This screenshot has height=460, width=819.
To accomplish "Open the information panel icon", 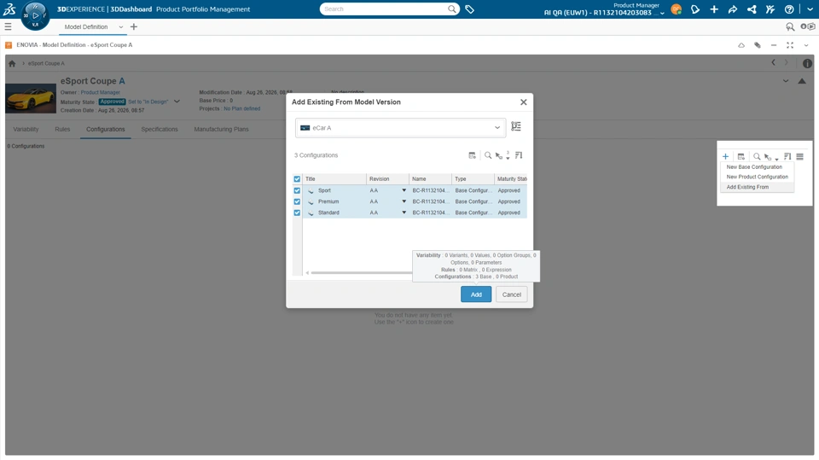I will click(x=807, y=63).
